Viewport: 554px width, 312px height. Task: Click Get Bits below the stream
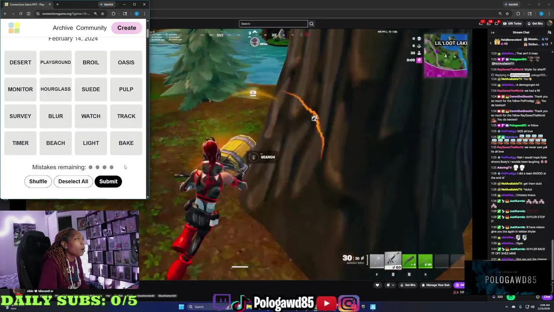point(408,285)
